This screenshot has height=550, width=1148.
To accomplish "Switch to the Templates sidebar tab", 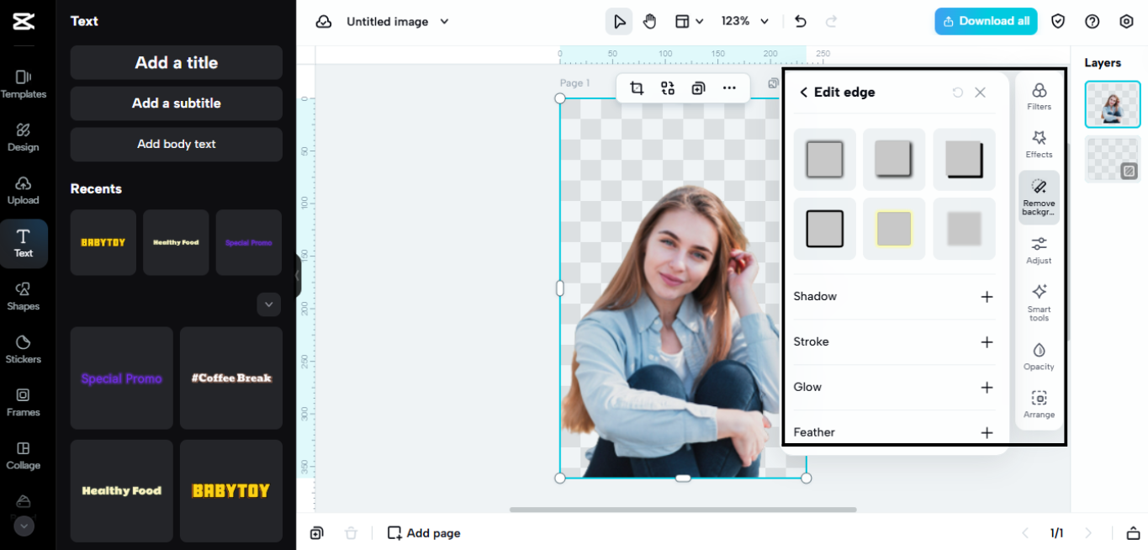I will point(24,84).
